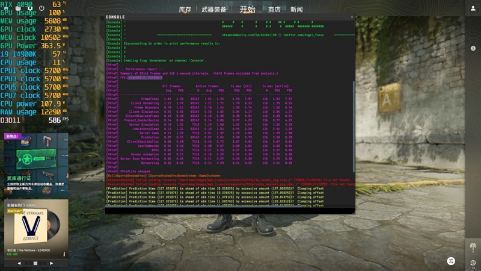The width and height of the screenshot is (481, 271).
Task: Open The Verkkars EZ4ENCE music kit card
Action: (36, 229)
